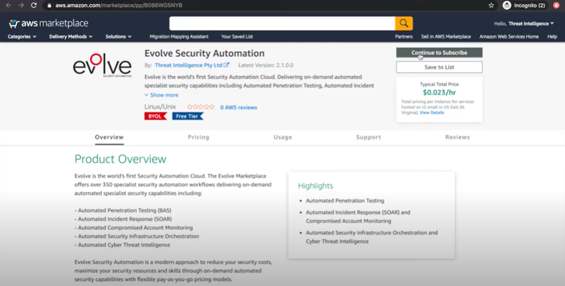Image resolution: width=565 pixels, height=286 pixels.
Task: Open Your Saved List
Action: (x=237, y=36)
